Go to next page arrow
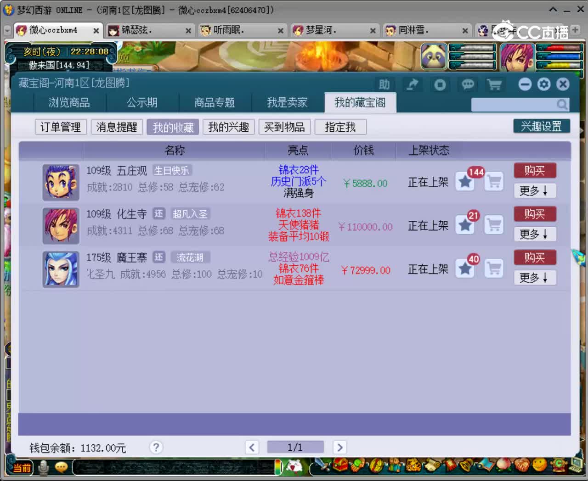Viewport: 588px width, 481px height. pos(340,447)
